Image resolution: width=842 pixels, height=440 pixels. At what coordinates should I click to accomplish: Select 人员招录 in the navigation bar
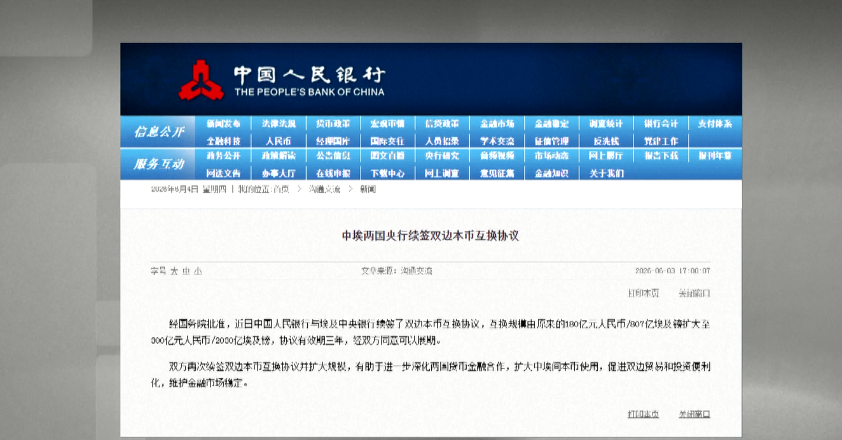point(442,141)
